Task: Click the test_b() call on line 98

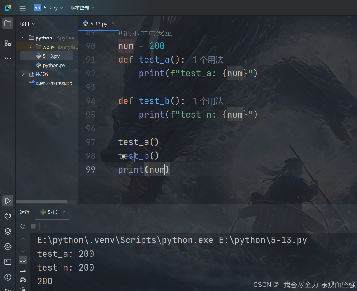Action: 138,156
